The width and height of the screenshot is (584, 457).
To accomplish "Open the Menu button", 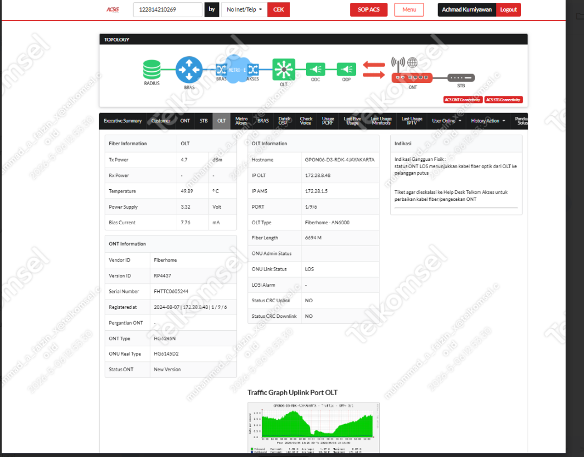I will (x=409, y=9).
